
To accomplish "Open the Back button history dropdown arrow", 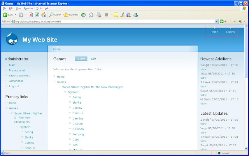I will [16, 15].
